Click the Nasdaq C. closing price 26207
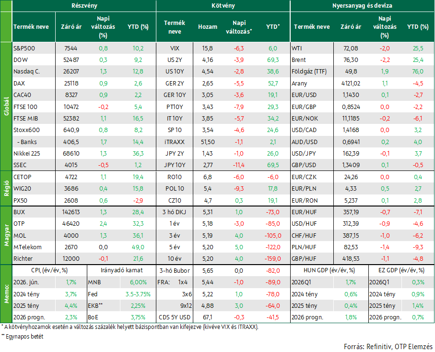The width and height of the screenshot is (435, 352). (71, 72)
